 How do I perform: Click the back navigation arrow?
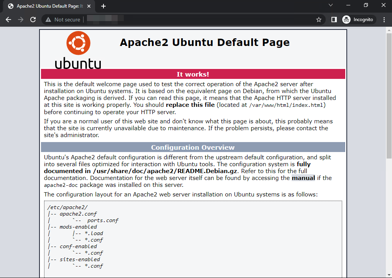[x=8, y=19]
